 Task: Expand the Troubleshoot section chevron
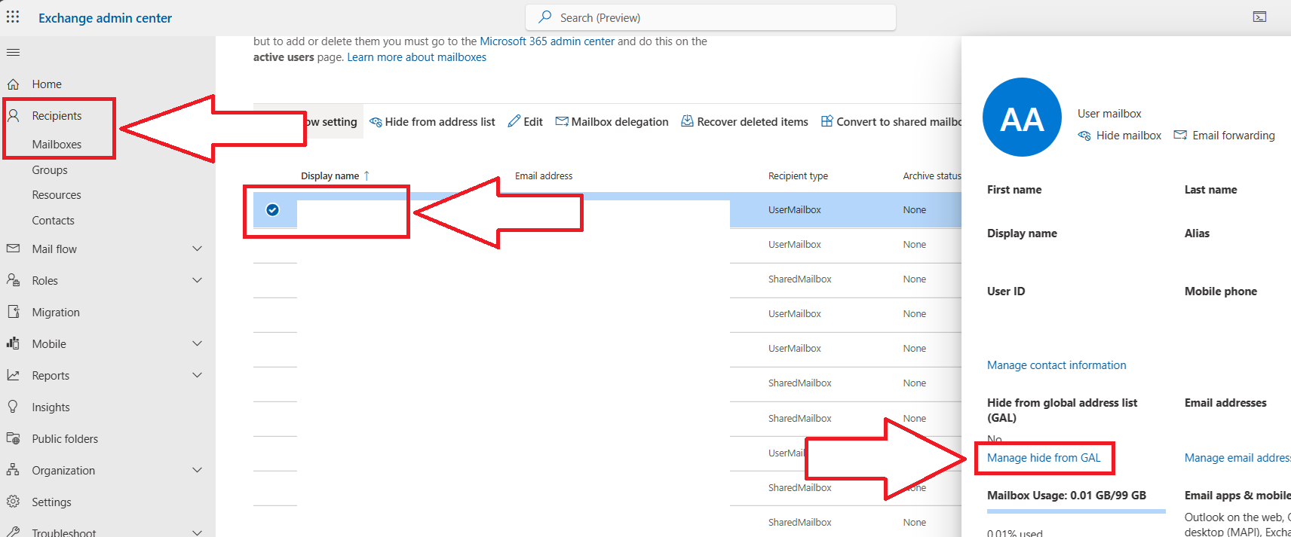pos(197,532)
